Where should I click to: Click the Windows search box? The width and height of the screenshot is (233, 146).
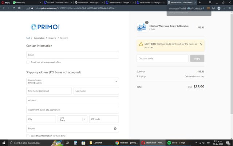tap(35, 143)
